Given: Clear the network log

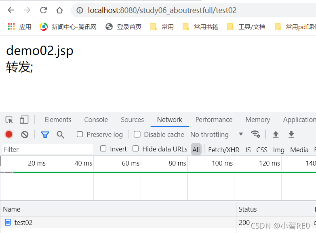Looking at the screenshot, I should (25, 134).
